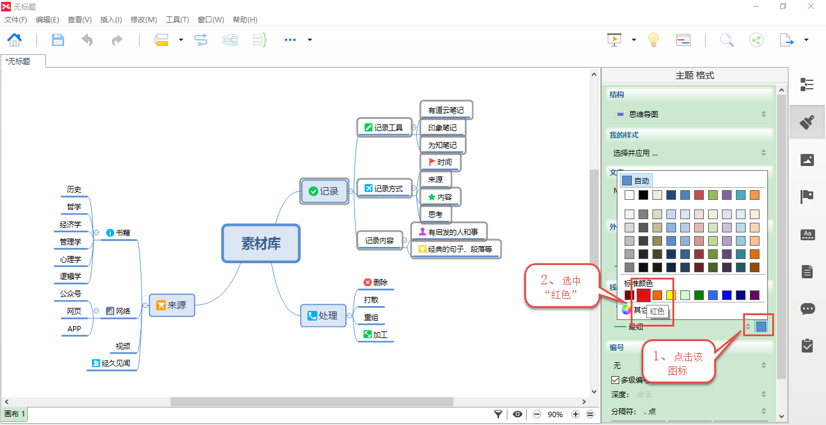Collapse the 处理 branch toggle
826x425 pixels.
350,315
